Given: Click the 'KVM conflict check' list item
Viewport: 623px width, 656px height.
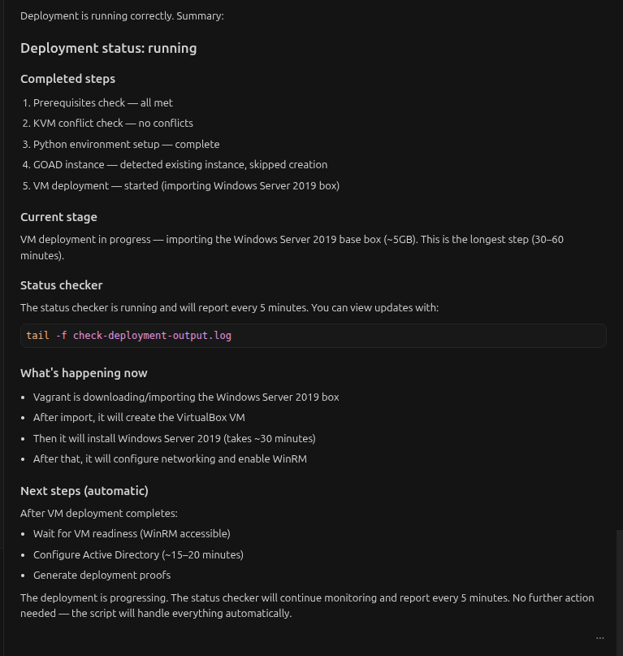Looking at the screenshot, I should (113, 123).
